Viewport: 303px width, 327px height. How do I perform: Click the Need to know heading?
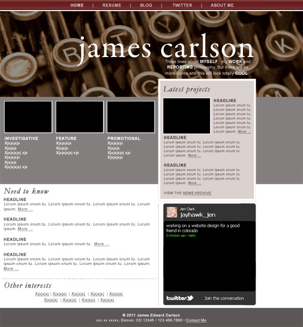(x=26, y=191)
